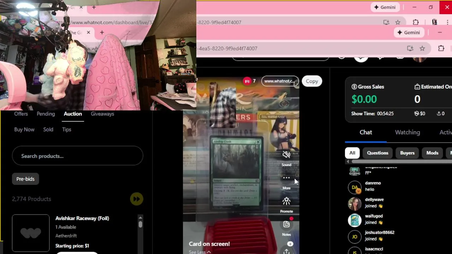
Task: Select the Auction tab
Action: pos(73,114)
